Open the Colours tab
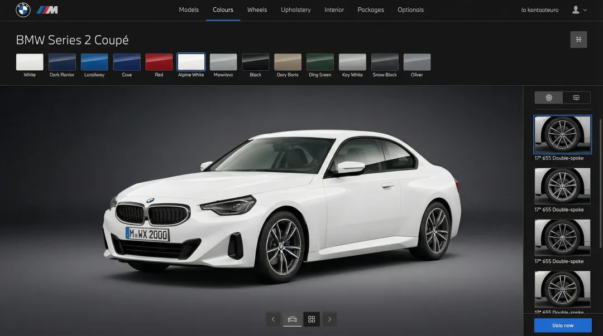603x336 pixels. click(x=223, y=10)
